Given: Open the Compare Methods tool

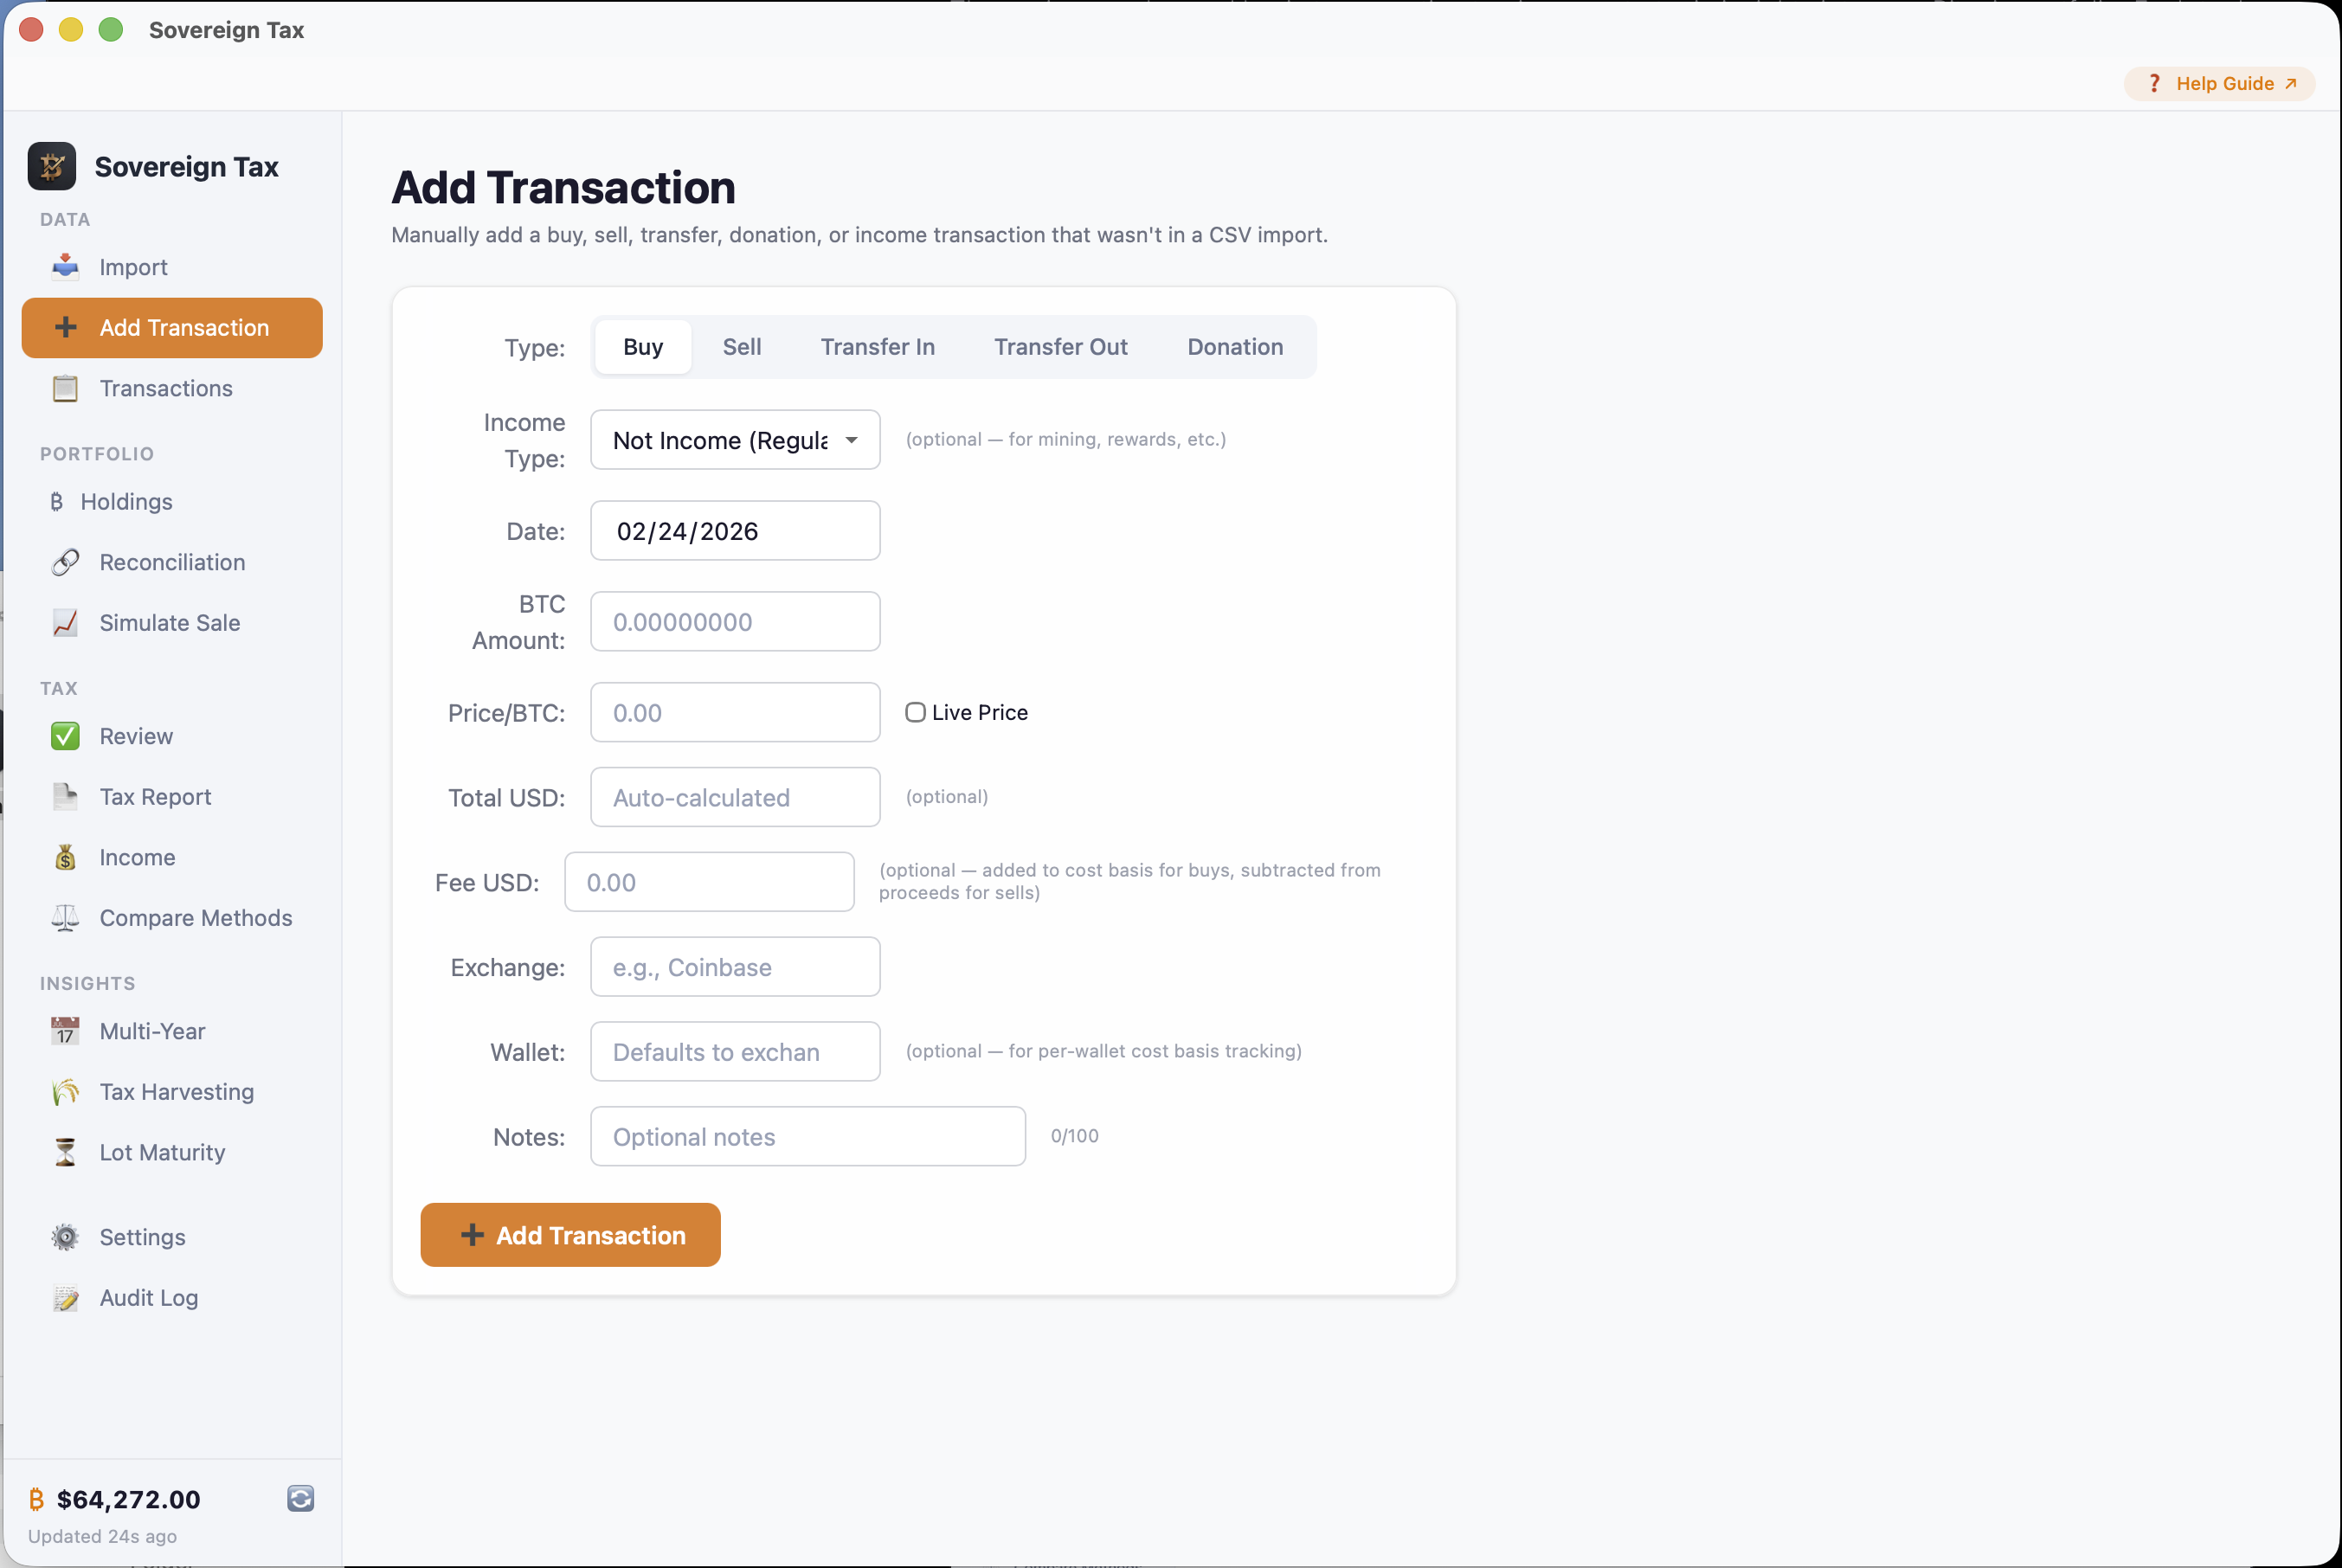Looking at the screenshot, I should [x=196, y=917].
